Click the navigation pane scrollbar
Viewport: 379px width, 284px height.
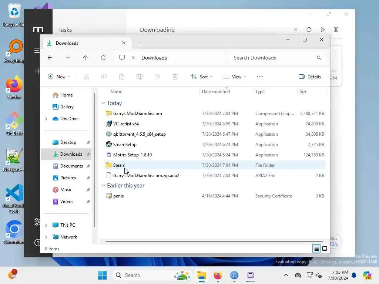[94, 159]
